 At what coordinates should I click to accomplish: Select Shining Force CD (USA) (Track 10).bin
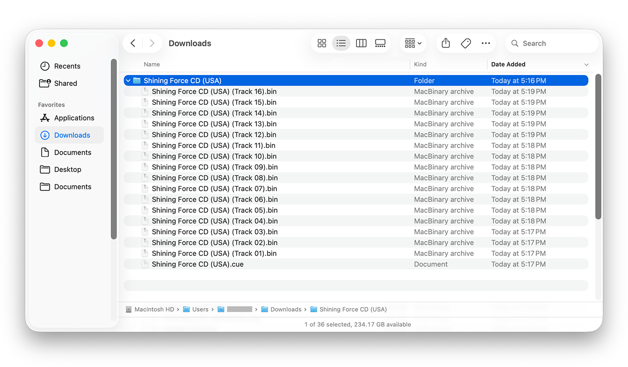pos(356,156)
